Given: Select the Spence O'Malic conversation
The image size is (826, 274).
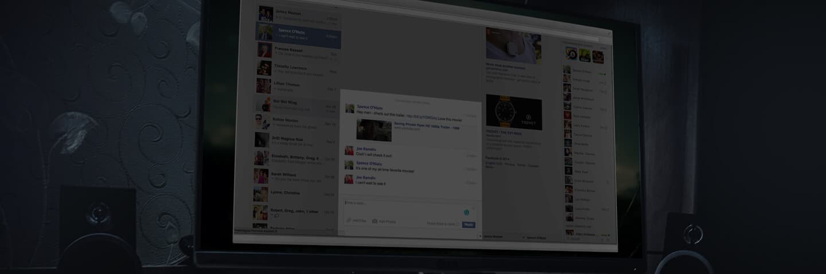Looking at the screenshot, I should click(x=298, y=35).
